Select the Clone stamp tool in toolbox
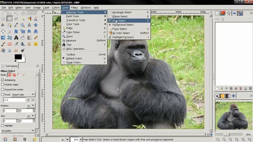The image size is (253, 142). click(29, 44)
